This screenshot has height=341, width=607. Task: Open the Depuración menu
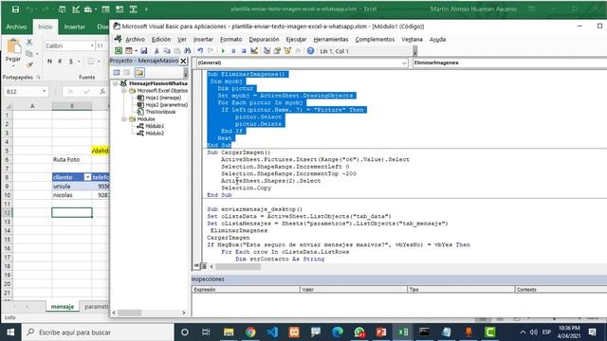coord(264,40)
